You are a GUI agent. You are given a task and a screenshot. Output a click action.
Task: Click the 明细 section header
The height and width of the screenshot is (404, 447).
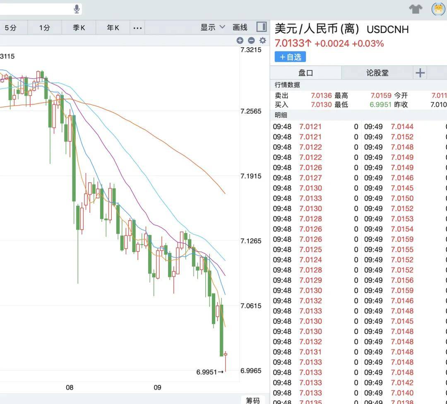click(x=281, y=115)
